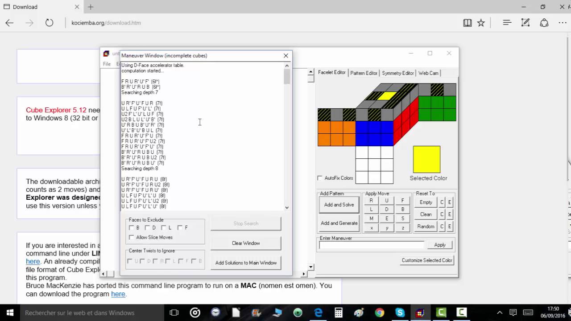Image resolution: width=571 pixels, height=321 pixels.
Task: Open Edge from the taskbar
Action: coord(318,313)
